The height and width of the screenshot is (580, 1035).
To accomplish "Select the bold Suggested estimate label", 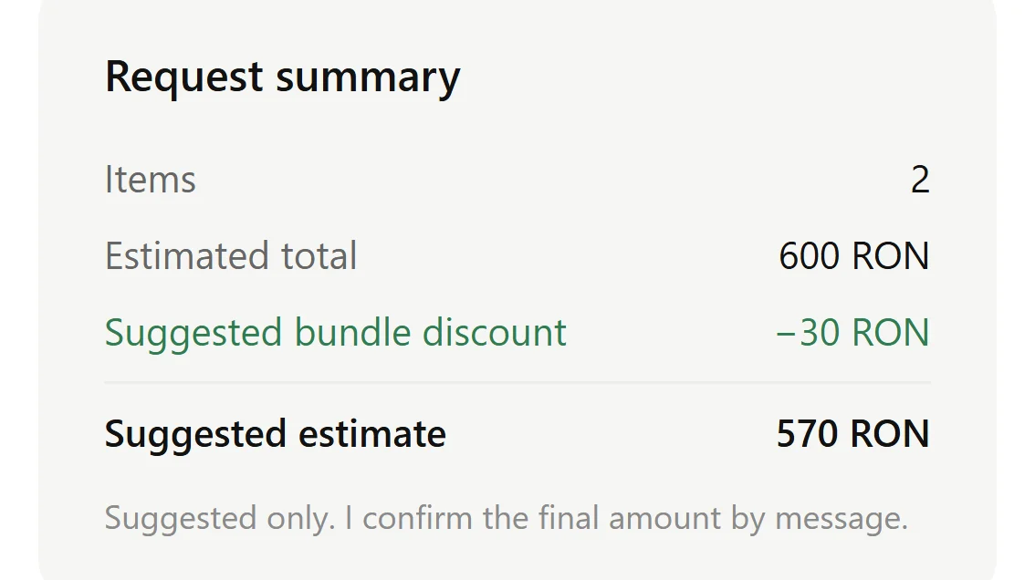I will click(276, 435).
